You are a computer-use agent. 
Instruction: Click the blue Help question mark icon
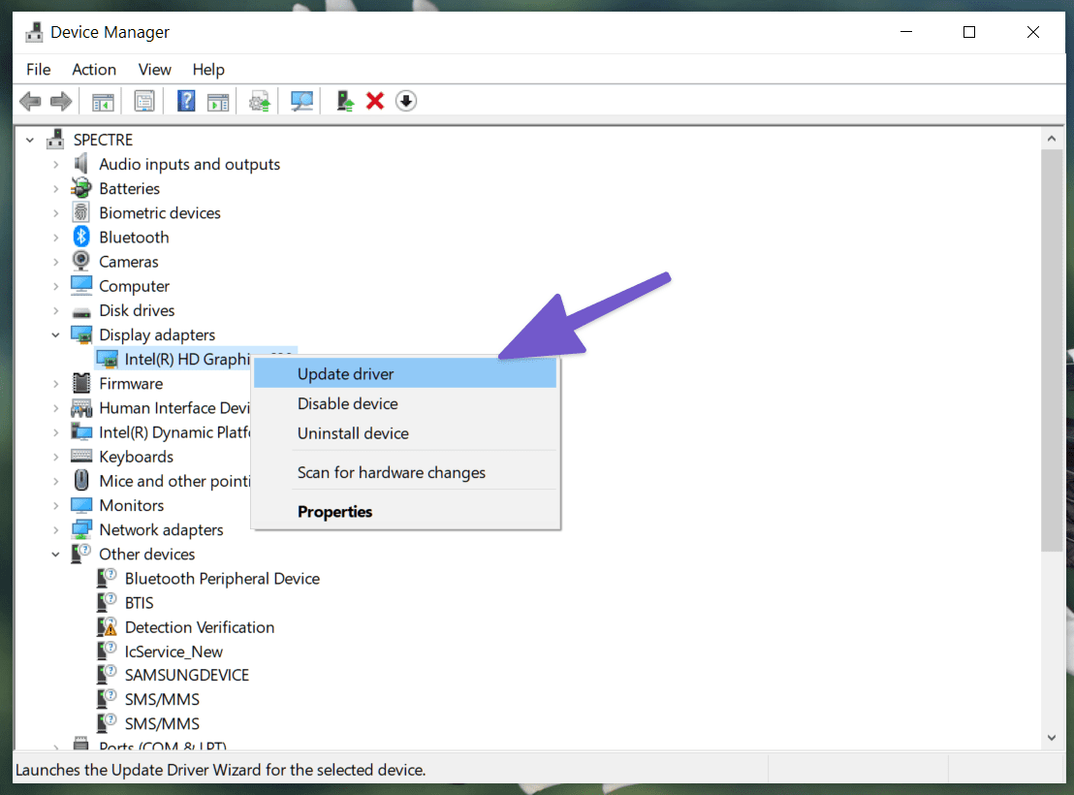(x=186, y=102)
